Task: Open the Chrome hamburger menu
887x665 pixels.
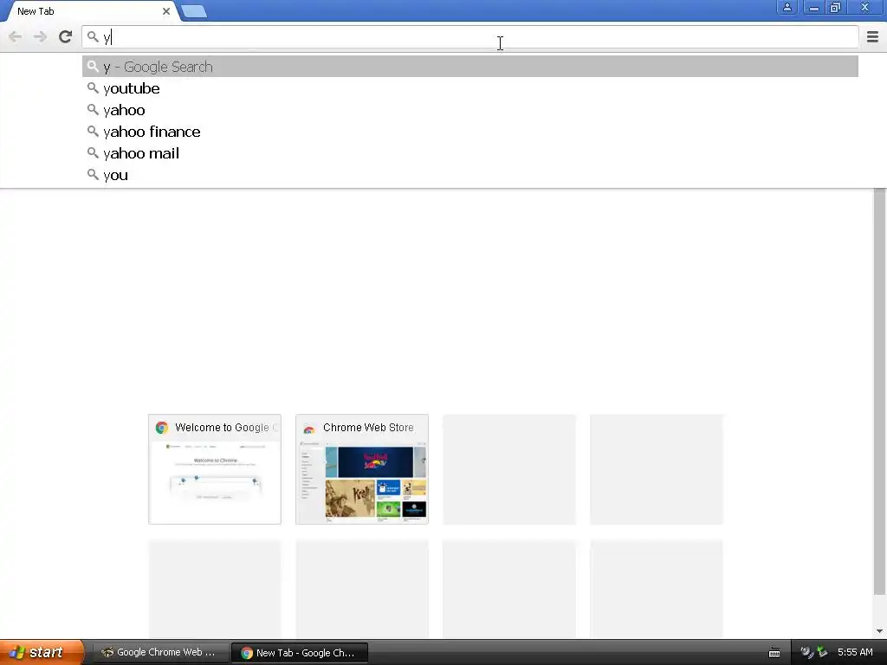Action: (x=872, y=36)
